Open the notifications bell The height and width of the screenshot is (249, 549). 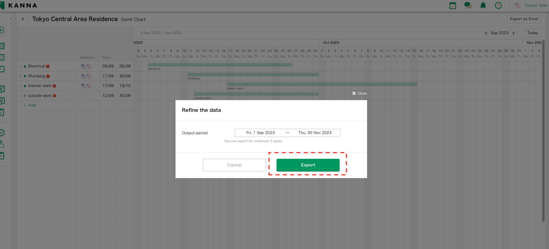click(483, 6)
